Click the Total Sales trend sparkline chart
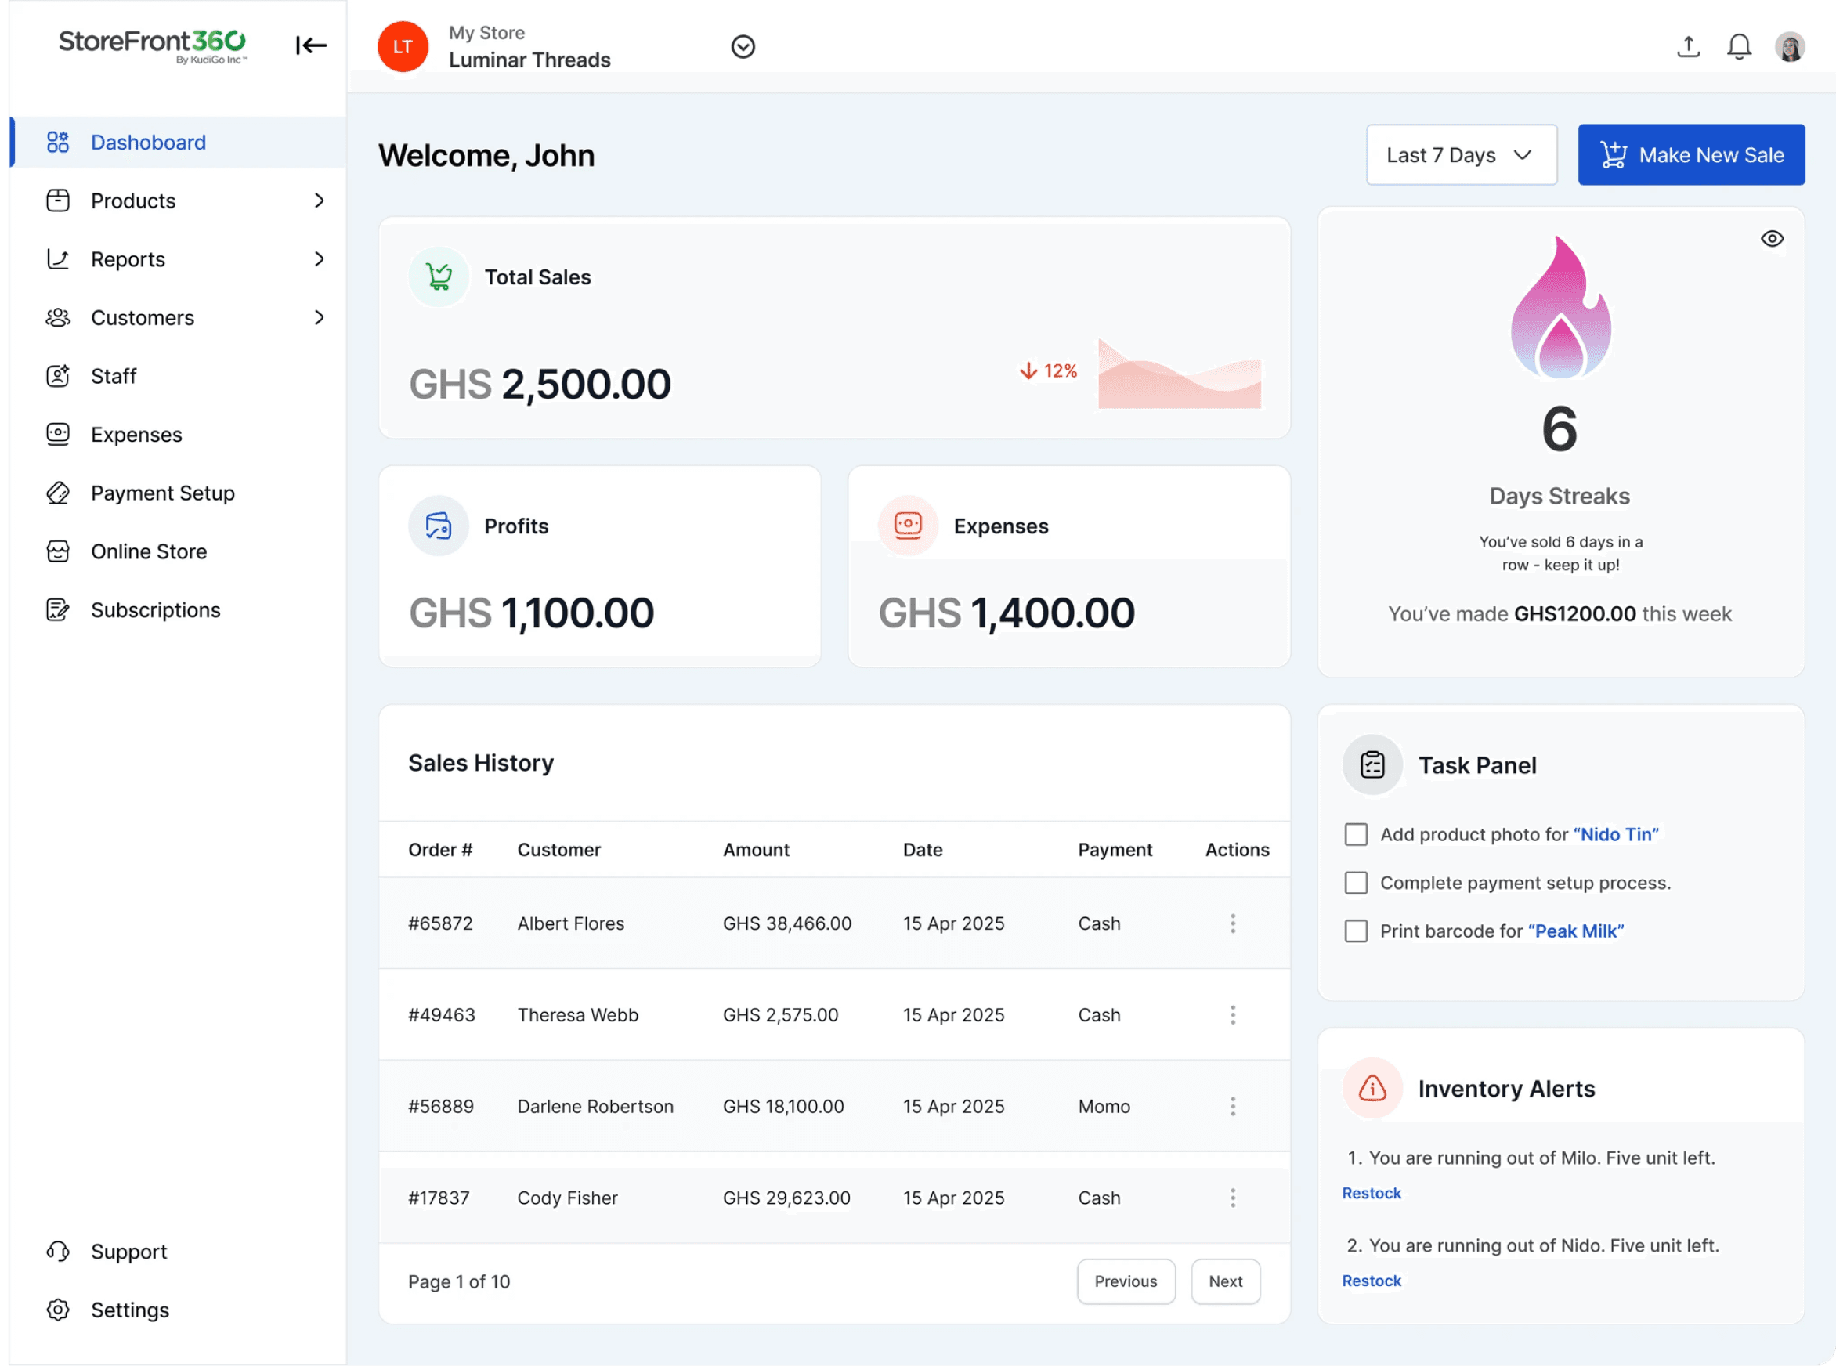This screenshot has width=1836, height=1366. coord(1179,374)
